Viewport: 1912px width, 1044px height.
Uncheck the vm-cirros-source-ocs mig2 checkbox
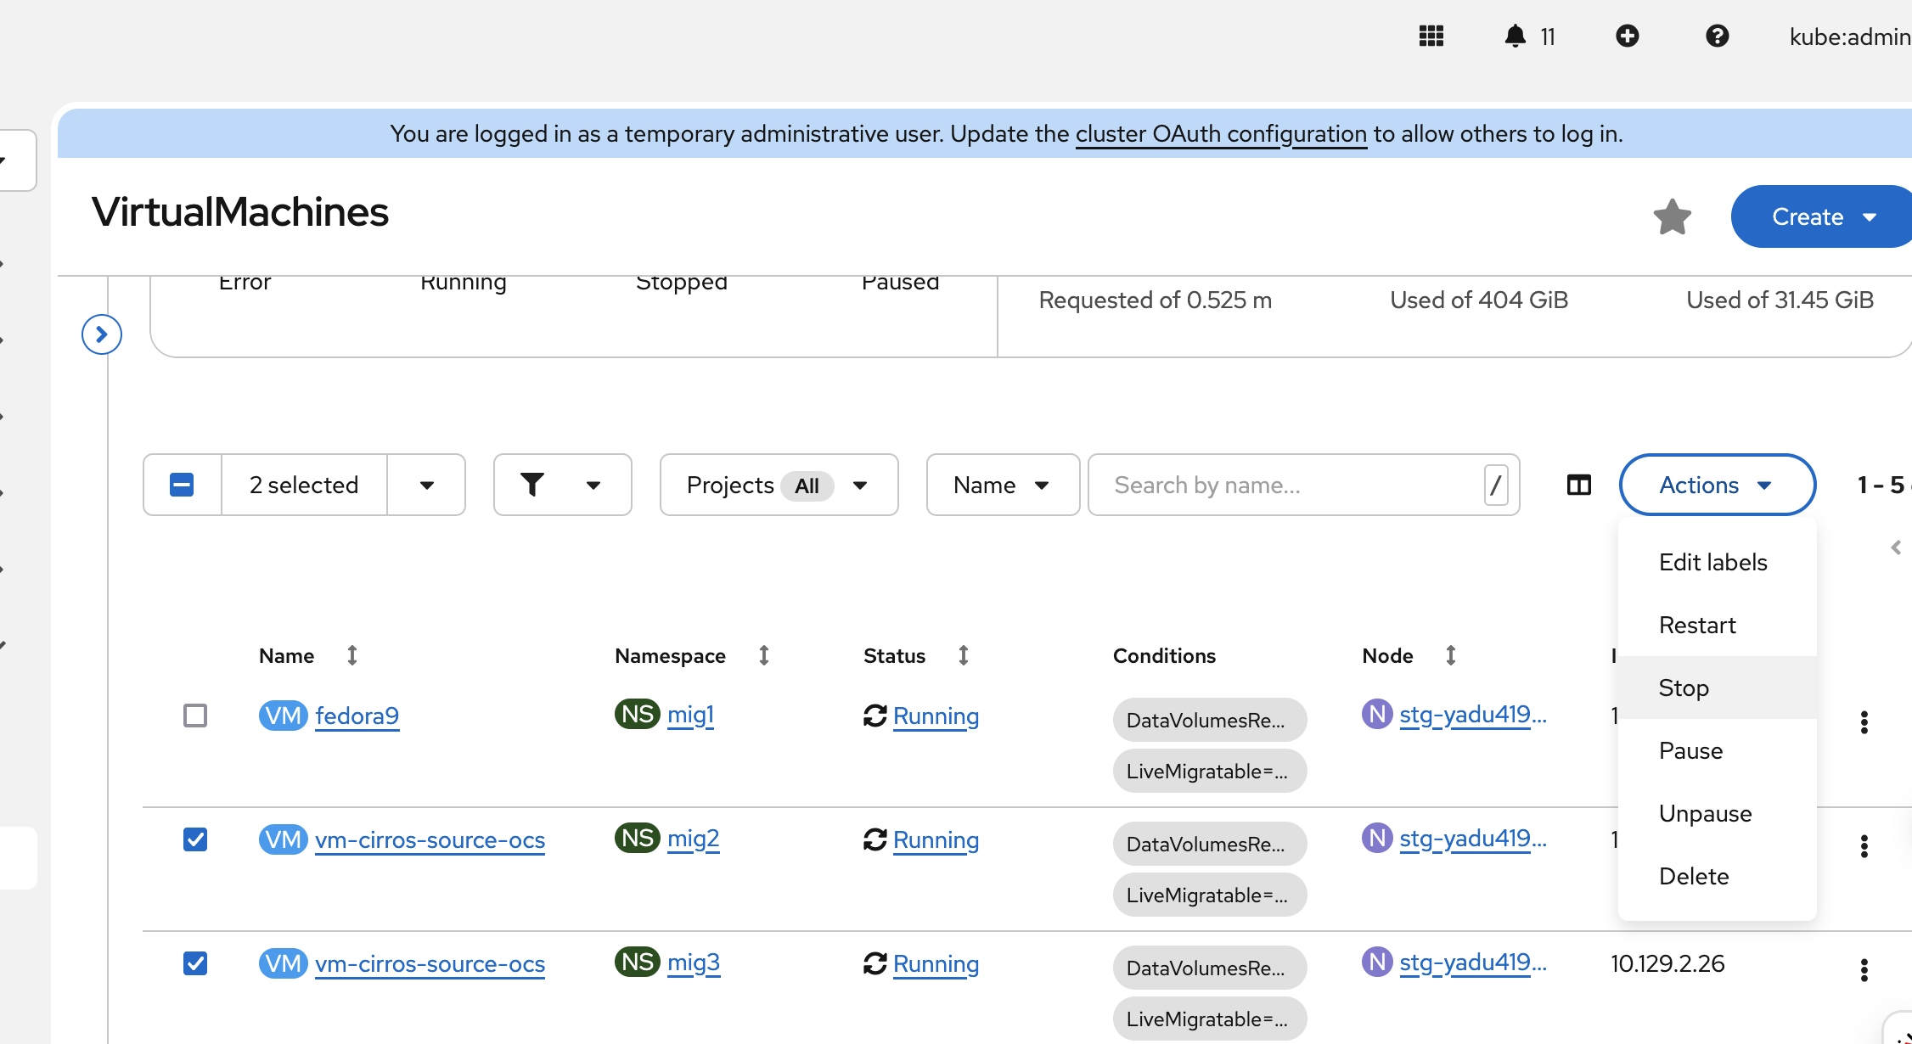195,839
